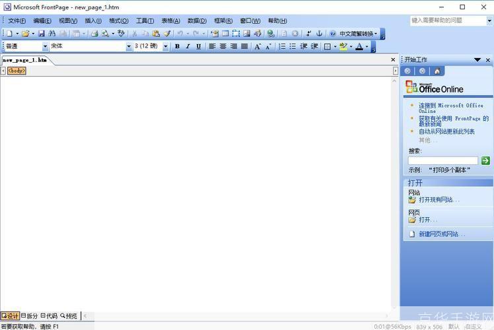Click 连接到 Microsoft Office Online link

click(x=450, y=108)
